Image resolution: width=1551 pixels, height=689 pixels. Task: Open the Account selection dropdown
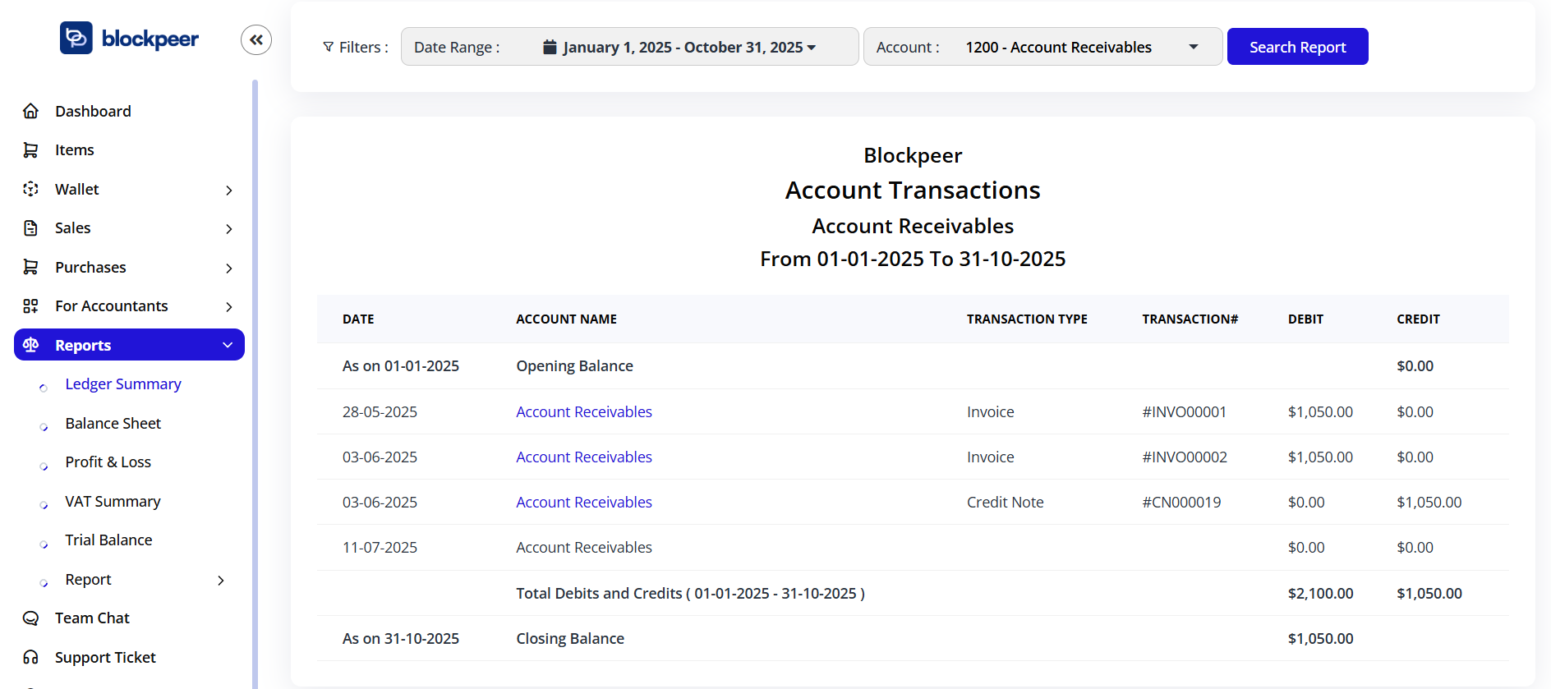click(x=1042, y=47)
